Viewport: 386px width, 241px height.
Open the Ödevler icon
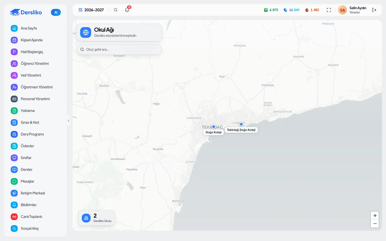pos(14,146)
